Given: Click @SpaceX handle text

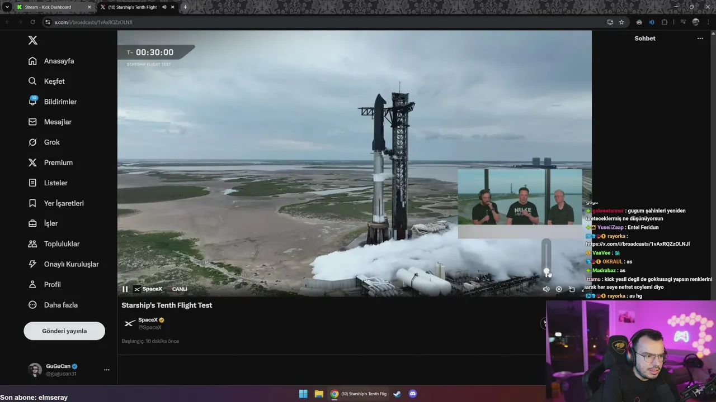Looking at the screenshot, I should 150,327.
